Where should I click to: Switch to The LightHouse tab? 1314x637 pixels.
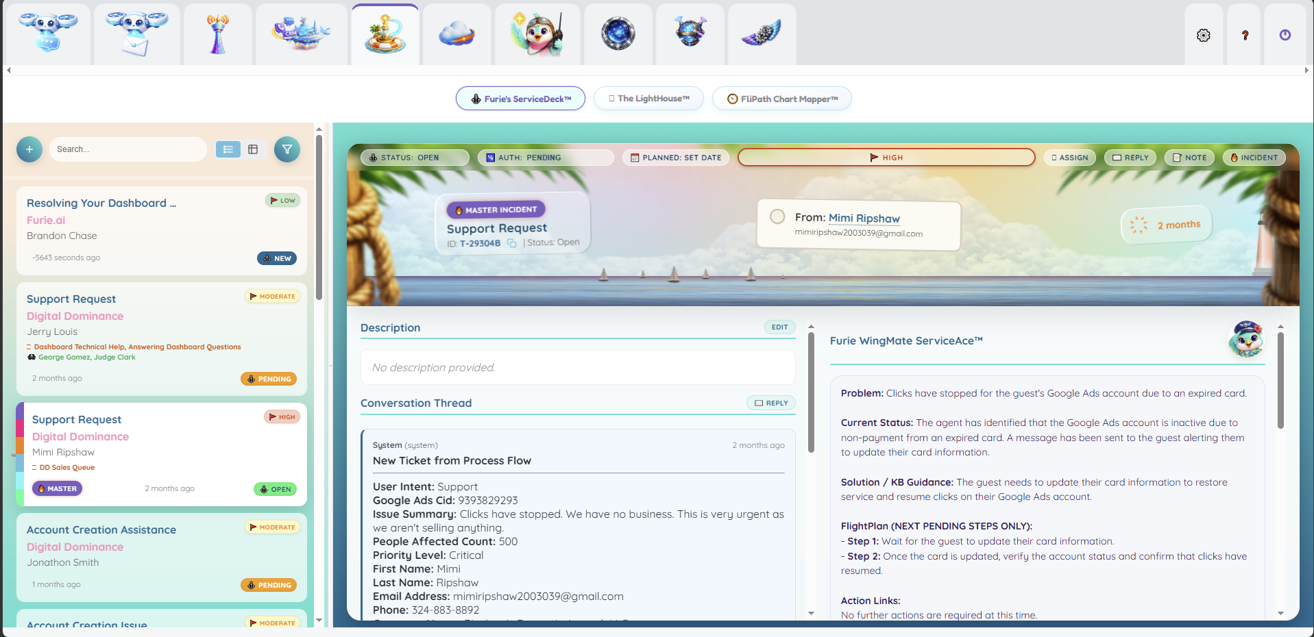coord(648,98)
